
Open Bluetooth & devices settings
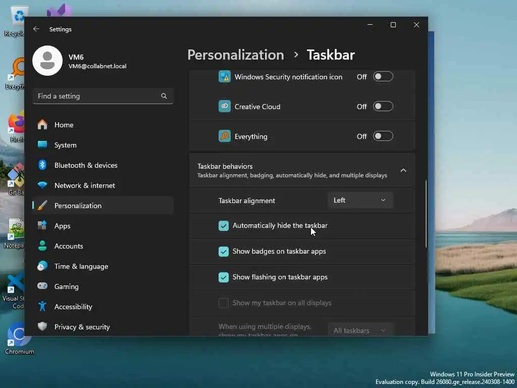click(x=103, y=165)
